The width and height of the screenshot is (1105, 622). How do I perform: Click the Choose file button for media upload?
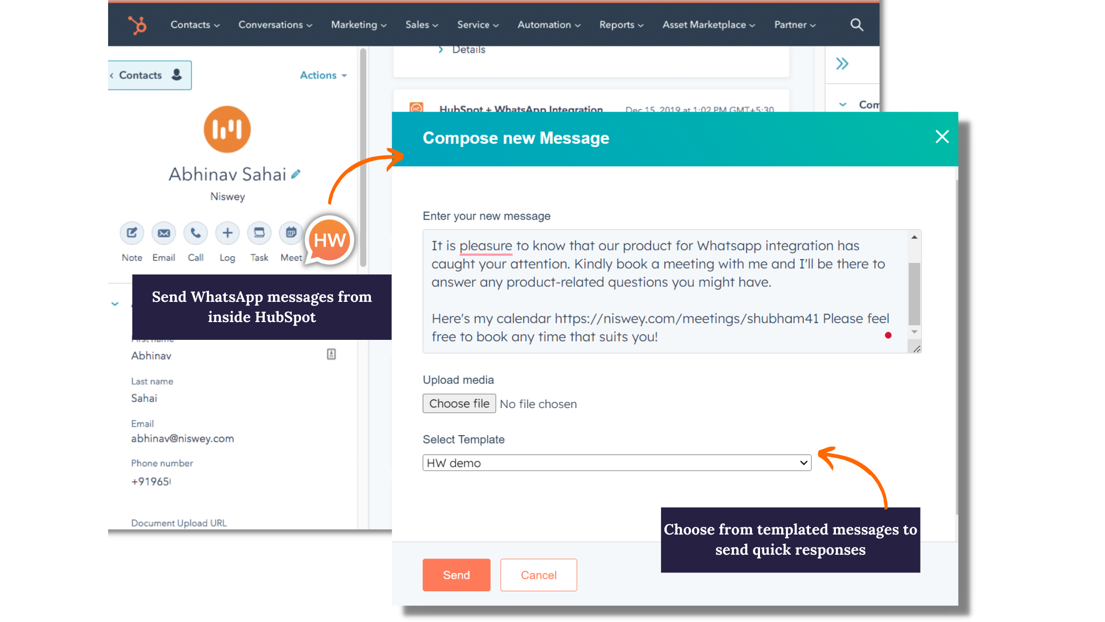(459, 403)
